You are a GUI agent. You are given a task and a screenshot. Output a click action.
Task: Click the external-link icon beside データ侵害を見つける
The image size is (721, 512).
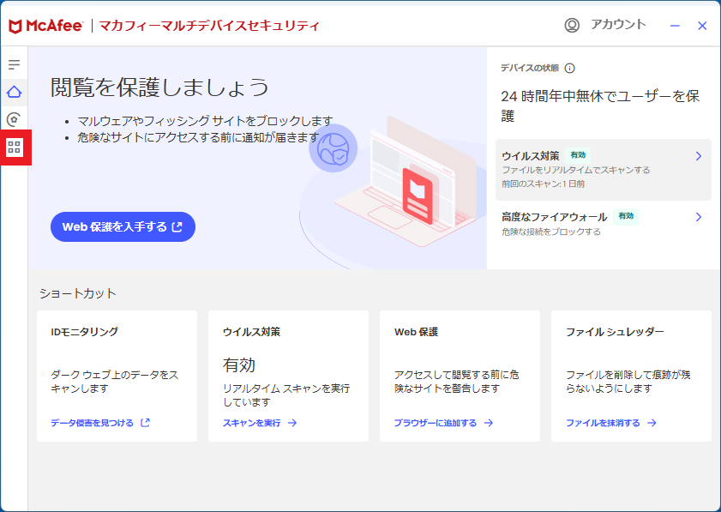145,422
